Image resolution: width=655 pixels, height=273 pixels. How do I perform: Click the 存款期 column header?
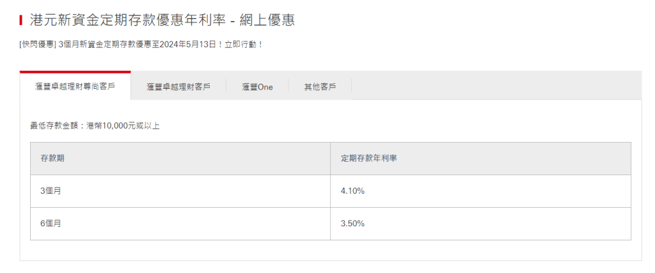tap(52, 158)
